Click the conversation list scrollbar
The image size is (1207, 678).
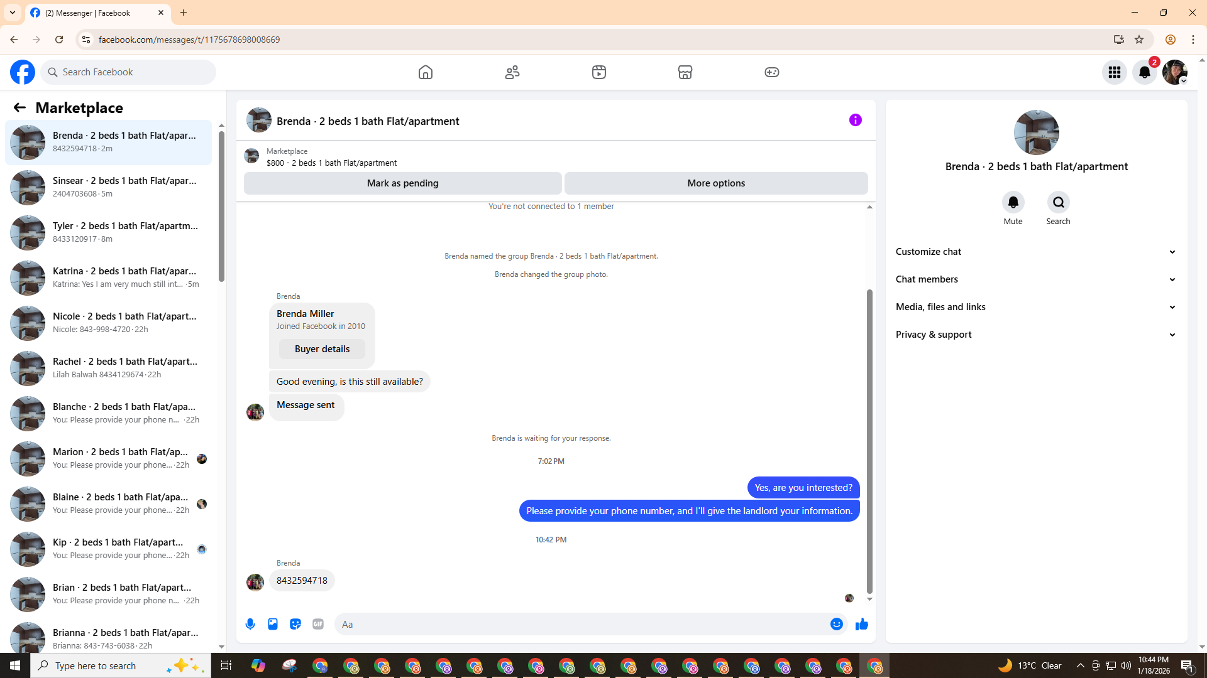221,207
